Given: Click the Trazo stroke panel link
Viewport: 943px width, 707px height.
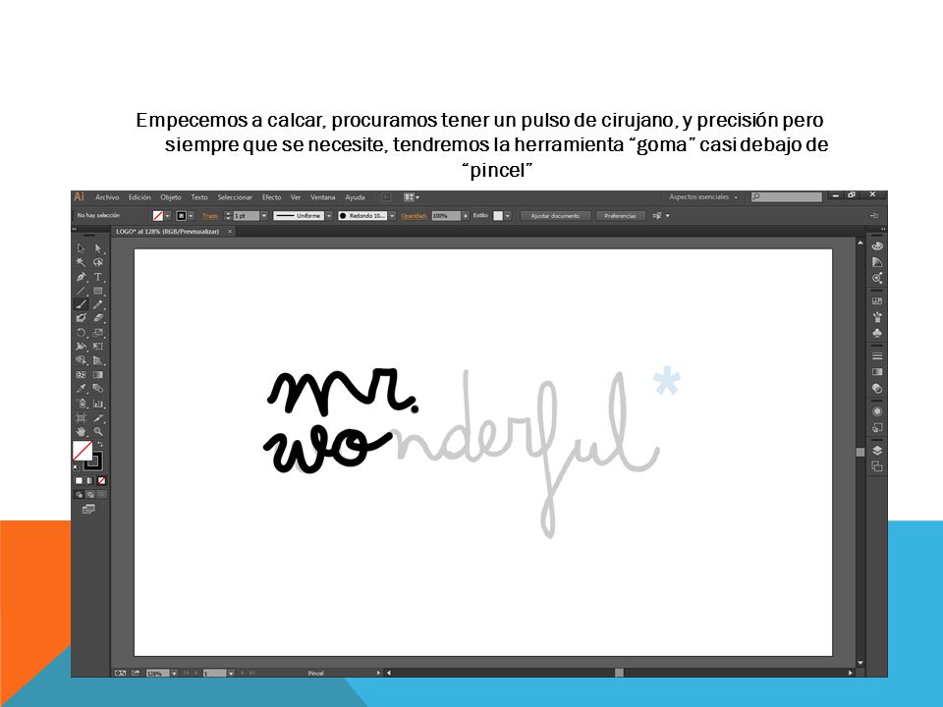Looking at the screenshot, I should tap(210, 216).
